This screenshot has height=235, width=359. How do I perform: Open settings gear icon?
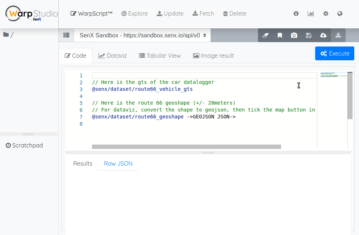[326, 13]
